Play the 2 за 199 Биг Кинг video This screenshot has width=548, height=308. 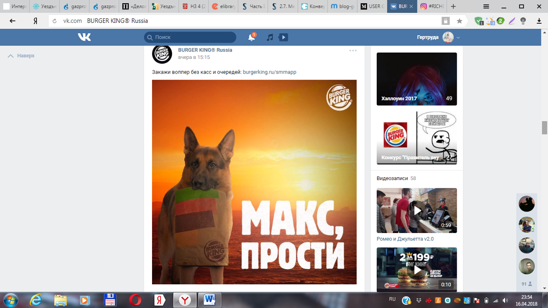tap(417, 270)
